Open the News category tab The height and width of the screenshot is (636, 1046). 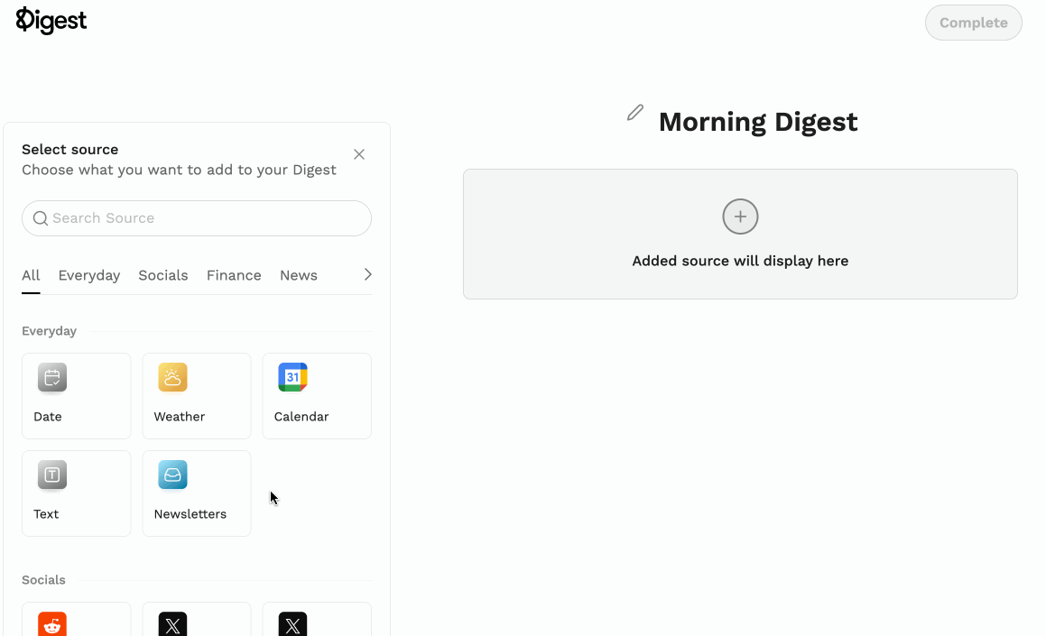299,275
